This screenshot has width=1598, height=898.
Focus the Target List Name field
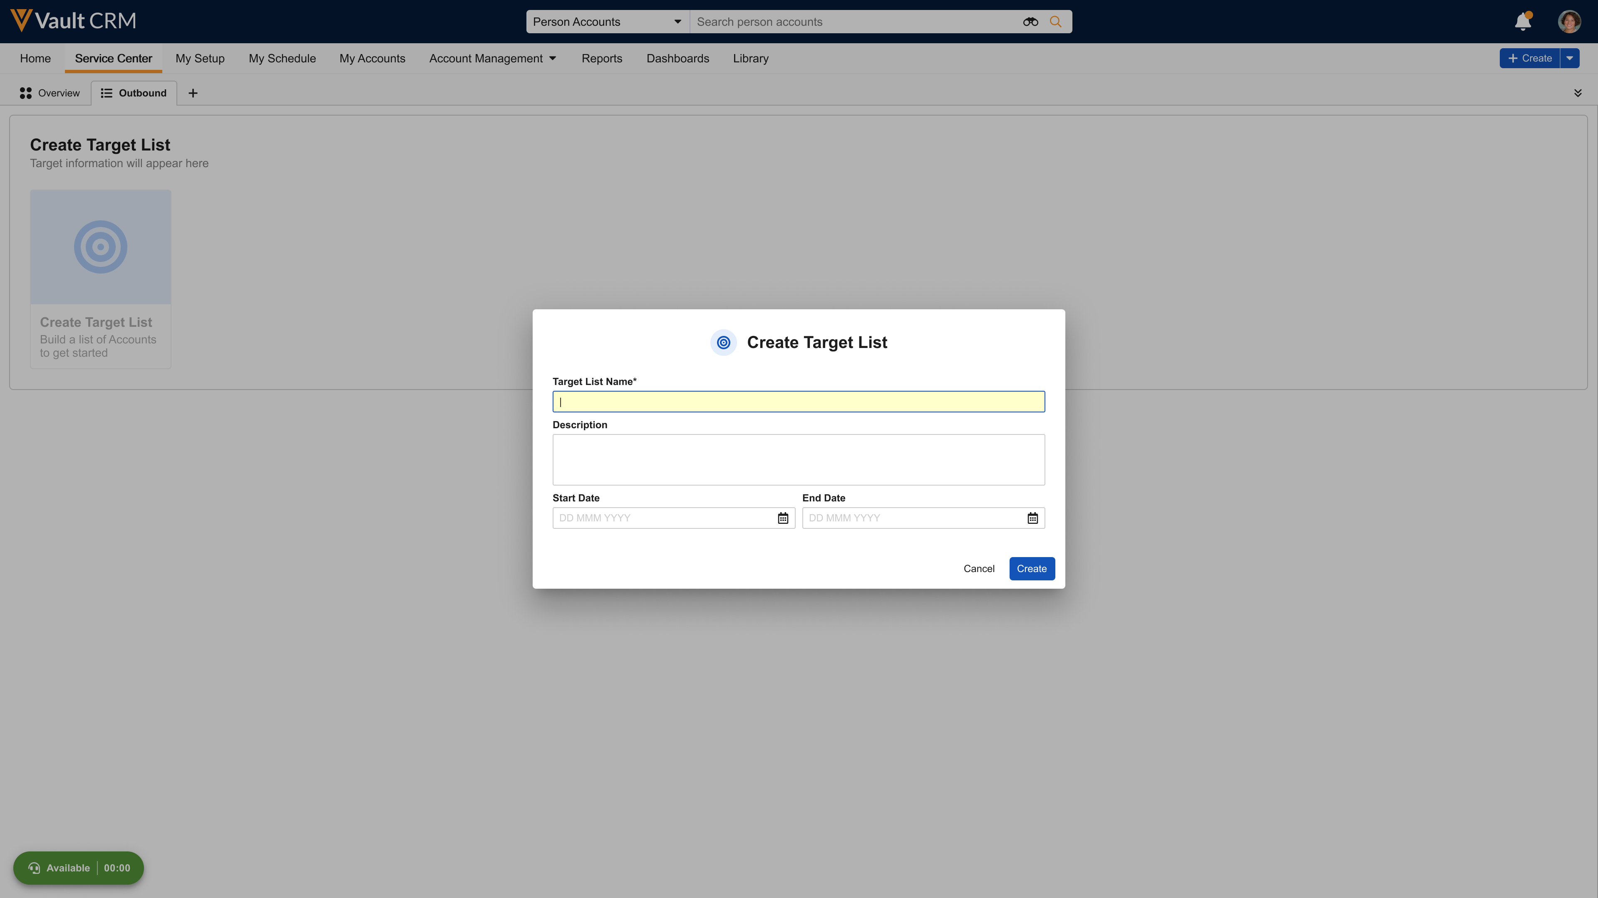pyautogui.click(x=798, y=402)
